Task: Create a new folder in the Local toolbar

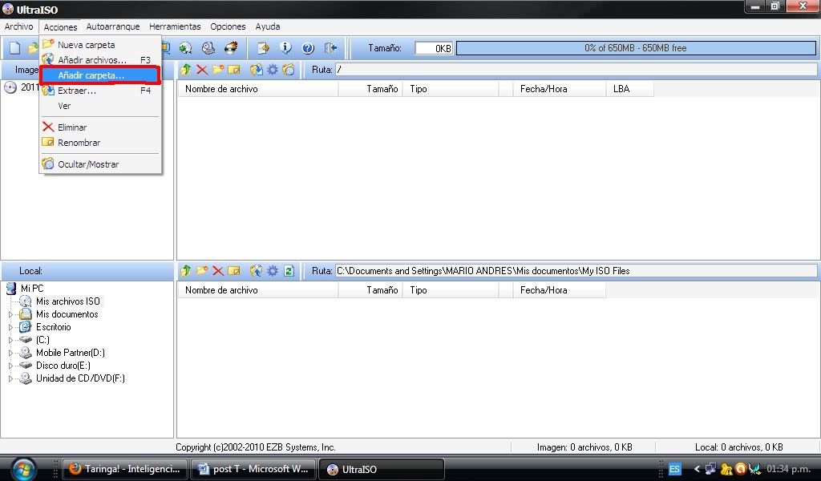Action: coord(201,271)
